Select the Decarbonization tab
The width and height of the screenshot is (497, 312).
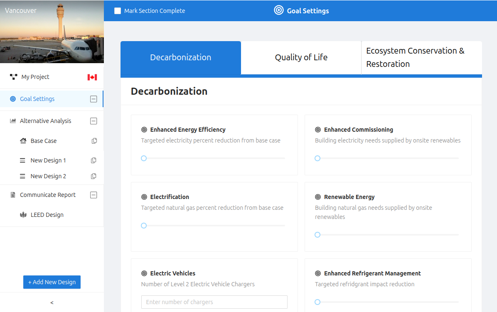[180, 57]
